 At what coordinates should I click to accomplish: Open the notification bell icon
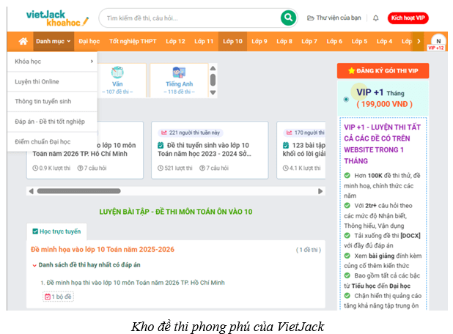pos(375,18)
